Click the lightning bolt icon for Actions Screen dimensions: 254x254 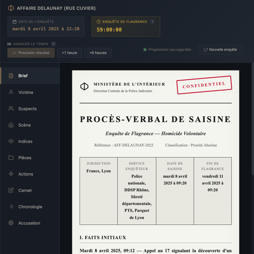point(11,174)
